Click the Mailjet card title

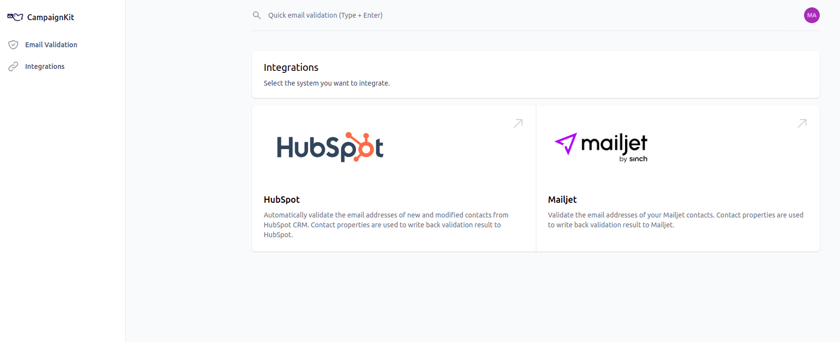click(561, 199)
